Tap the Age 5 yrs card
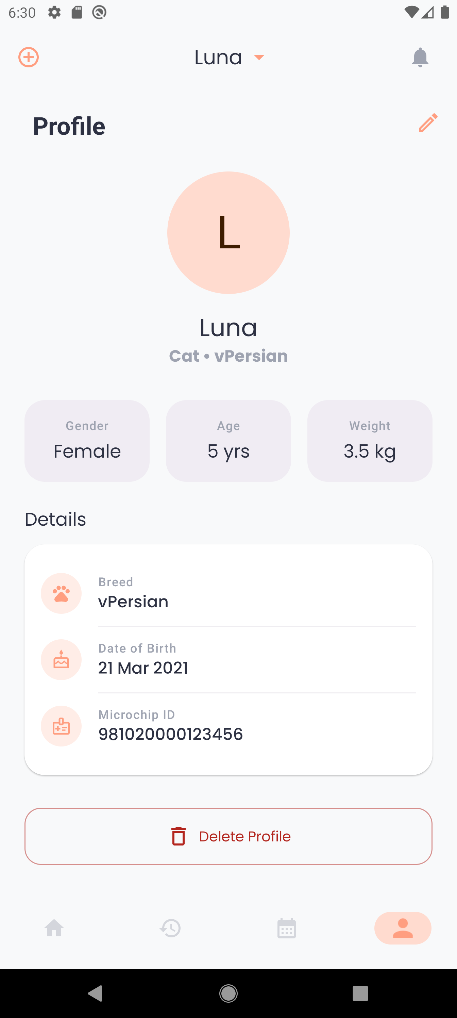Screen dimensions: 457x1018 pos(228,441)
